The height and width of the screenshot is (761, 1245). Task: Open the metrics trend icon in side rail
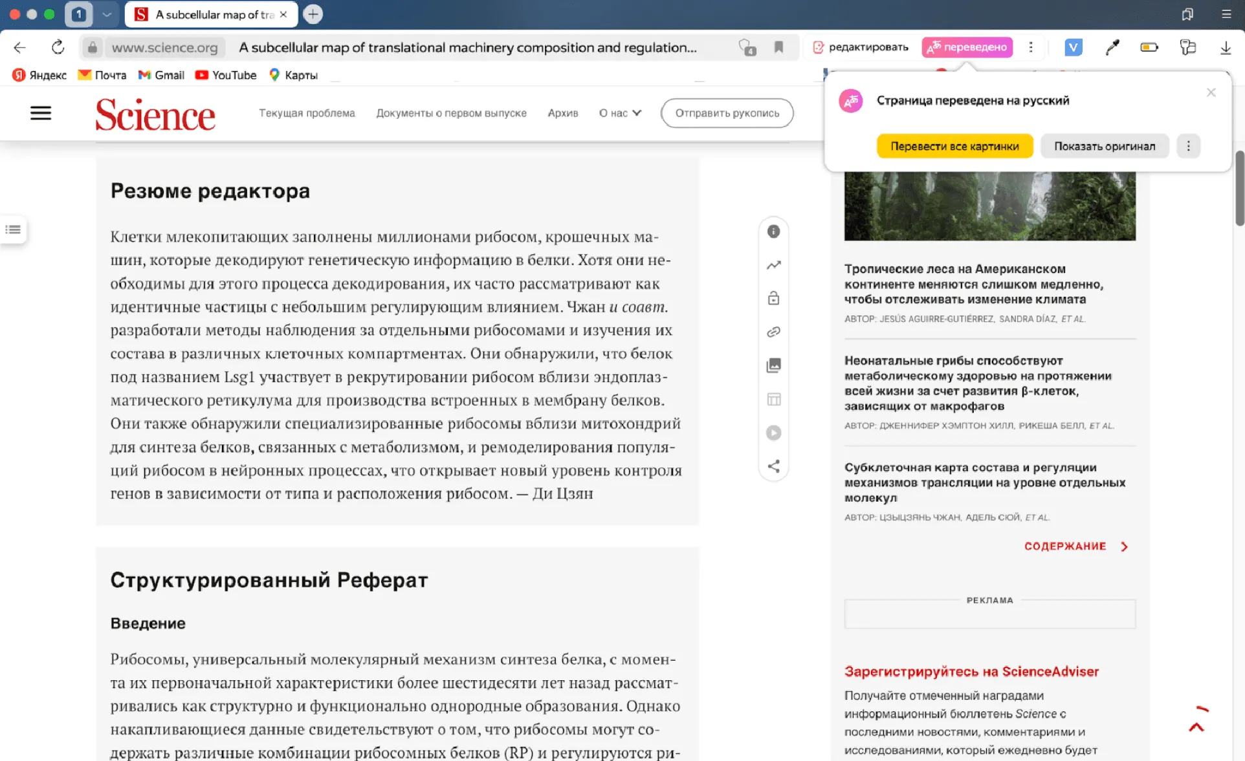click(773, 265)
